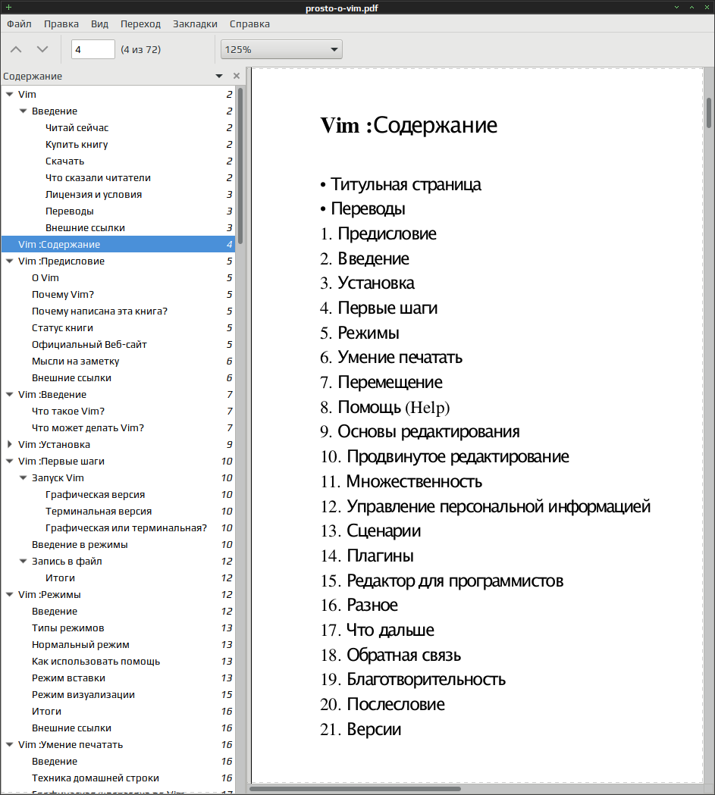715x795 pixels.
Task: Select the highlighted Vim :Содержание entry
Action: [118, 244]
